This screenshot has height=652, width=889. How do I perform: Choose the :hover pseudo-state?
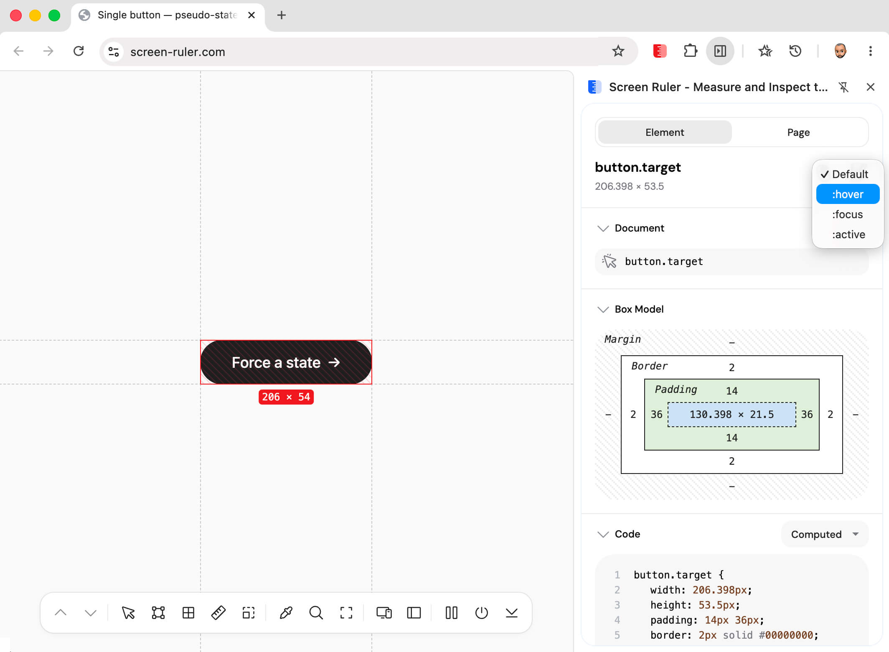(848, 194)
